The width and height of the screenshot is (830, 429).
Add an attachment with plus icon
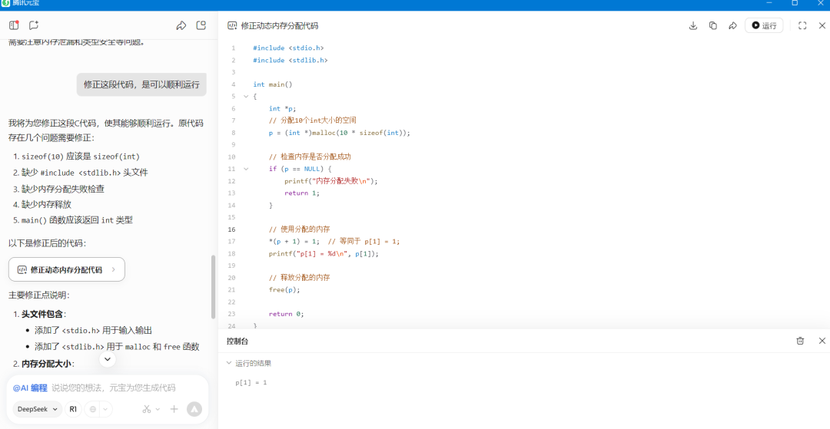click(x=174, y=409)
